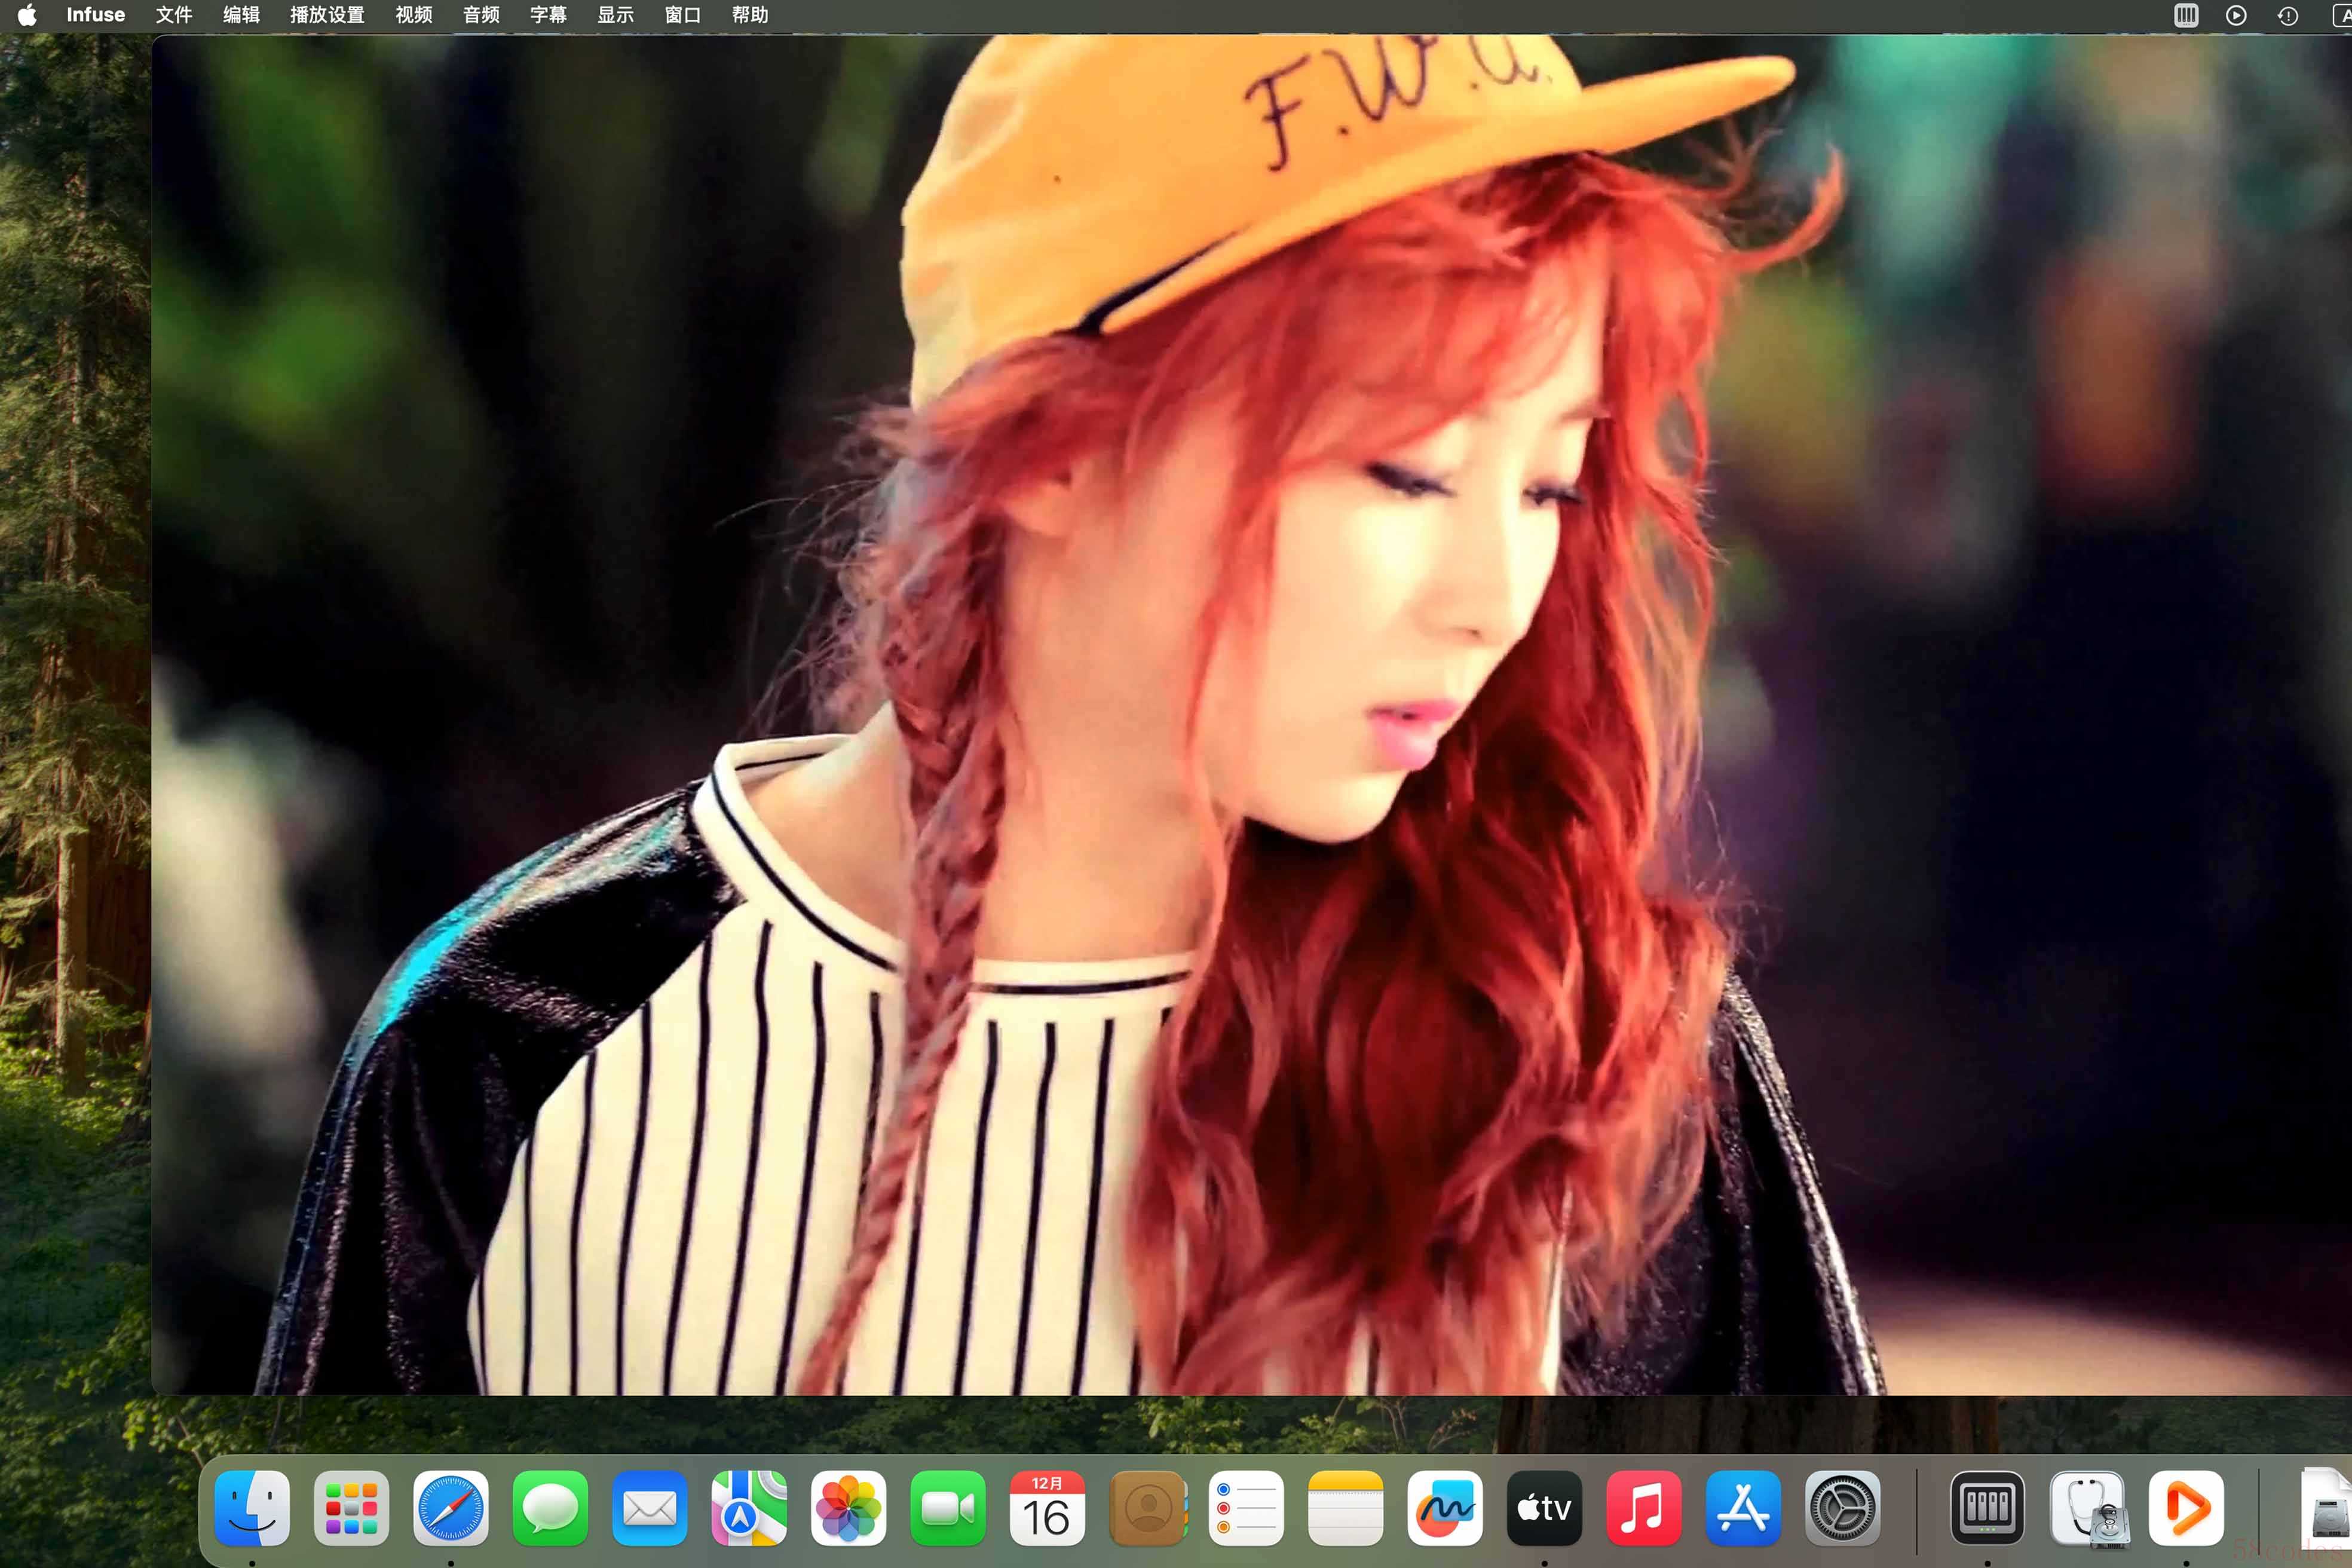Open the 字幕 menu in the menu bar

[548, 15]
